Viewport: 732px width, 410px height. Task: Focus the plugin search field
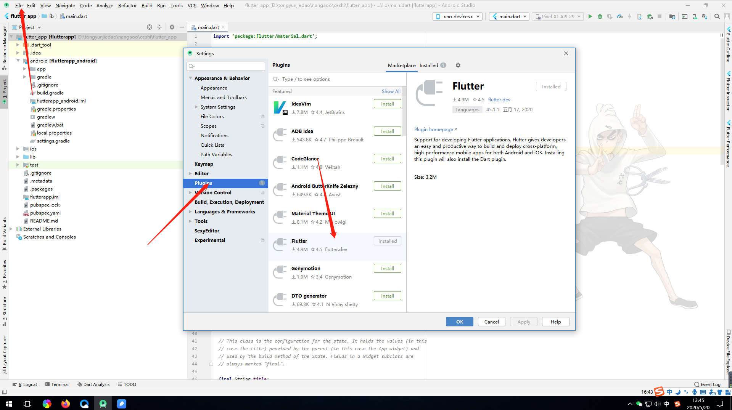coord(337,79)
